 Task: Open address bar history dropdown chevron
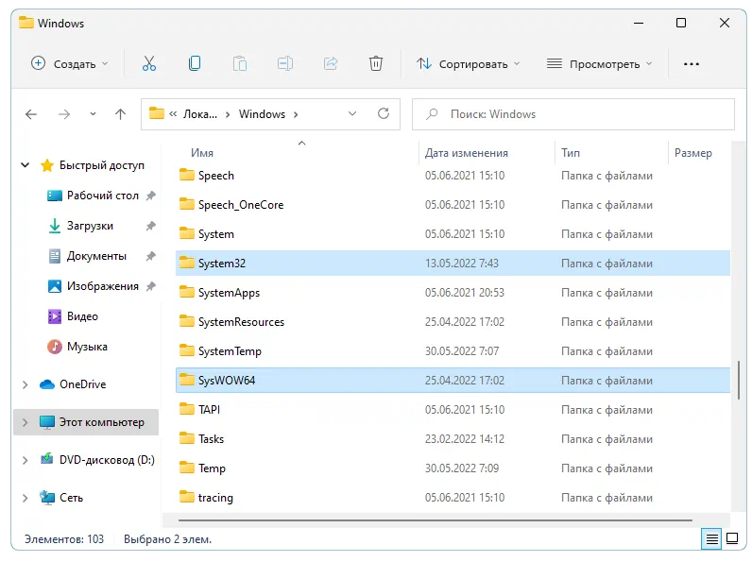click(x=352, y=114)
